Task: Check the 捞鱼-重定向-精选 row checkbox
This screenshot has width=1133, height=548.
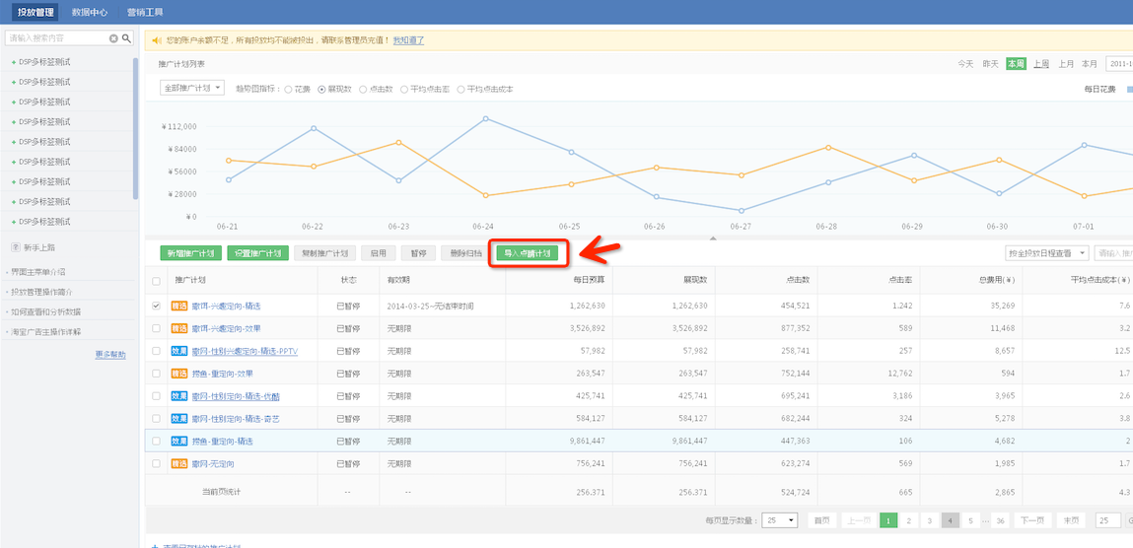Action: pos(156,442)
